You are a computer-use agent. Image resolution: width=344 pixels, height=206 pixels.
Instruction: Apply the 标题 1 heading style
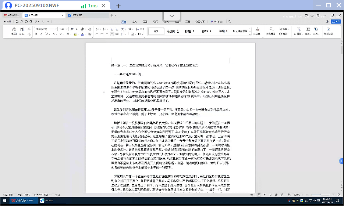click(x=173, y=31)
